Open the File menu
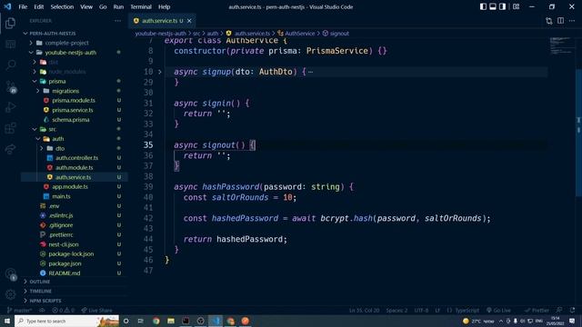Image resolution: width=582 pixels, height=327 pixels. (x=23, y=6)
